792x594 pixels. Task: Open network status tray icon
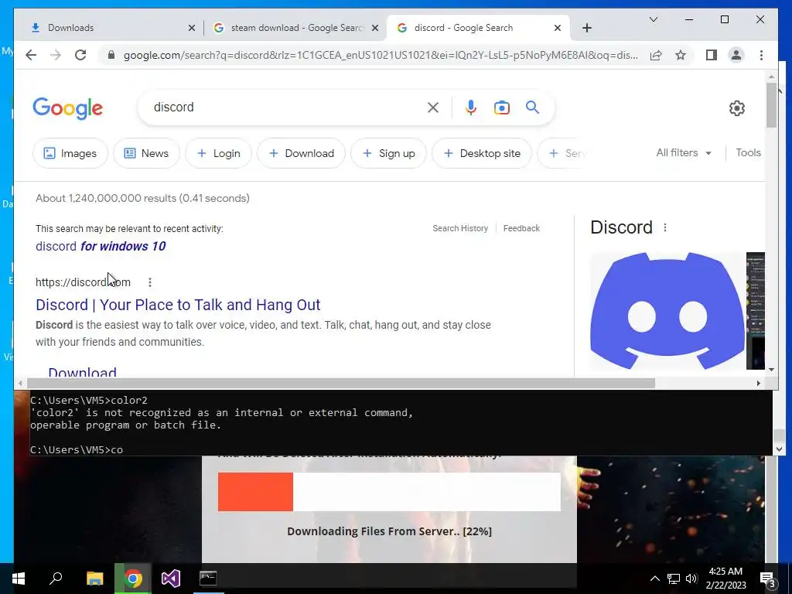pos(673,579)
